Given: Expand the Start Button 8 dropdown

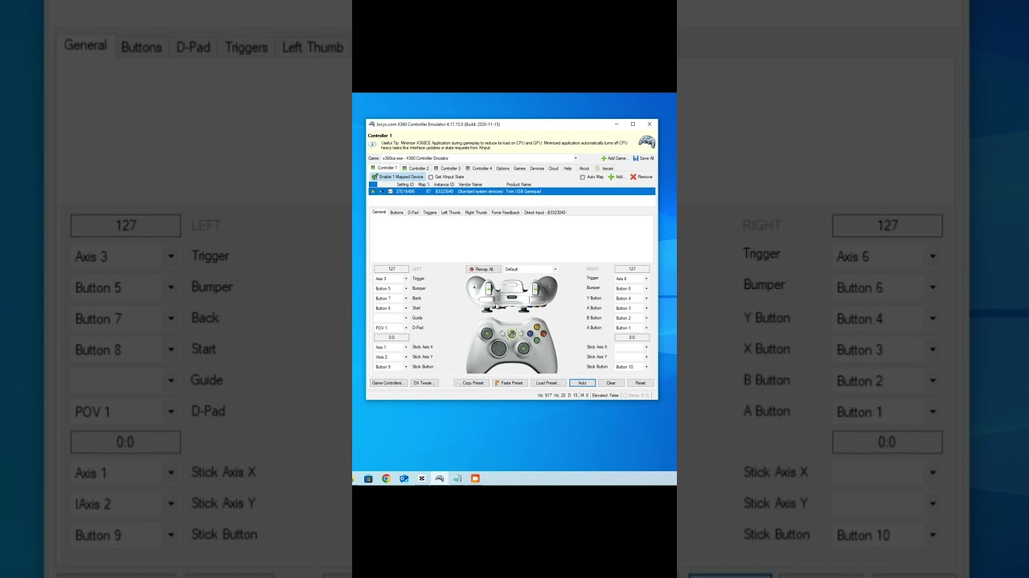Looking at the screenshot, I should [406, 308].
